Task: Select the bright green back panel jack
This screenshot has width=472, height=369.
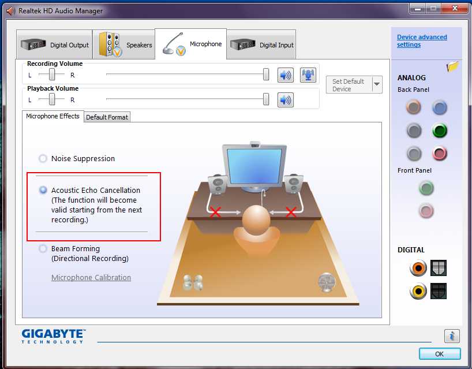Action: 440,131
